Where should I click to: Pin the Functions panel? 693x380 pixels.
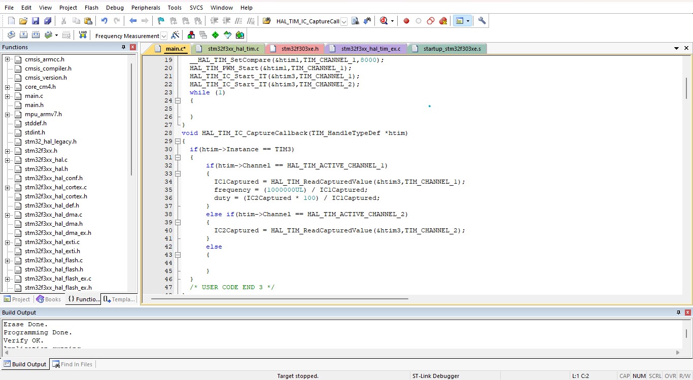pyautogui.click(x=123, y=47)
